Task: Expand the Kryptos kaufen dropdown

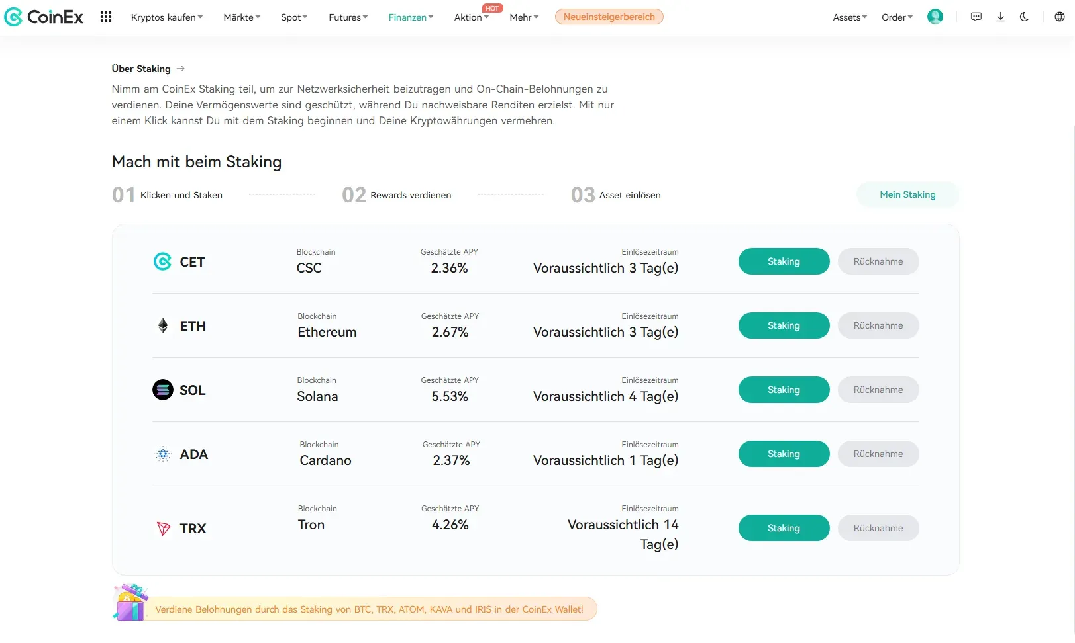Action: click(x=167, y=17)
